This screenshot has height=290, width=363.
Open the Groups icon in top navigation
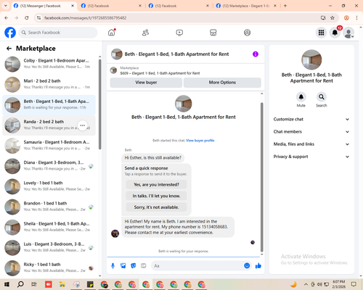click(x=247, y=33)
